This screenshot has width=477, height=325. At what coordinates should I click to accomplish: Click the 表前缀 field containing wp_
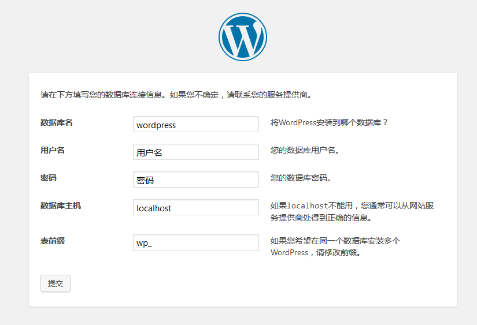click(196, 242)
